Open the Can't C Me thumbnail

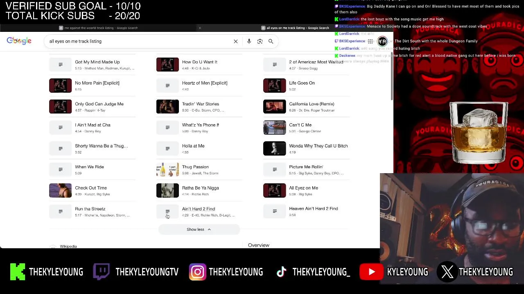[275, 127]
